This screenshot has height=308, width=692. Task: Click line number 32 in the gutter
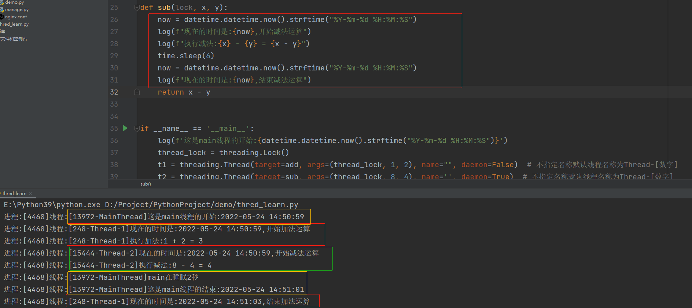tap(114, 92)
